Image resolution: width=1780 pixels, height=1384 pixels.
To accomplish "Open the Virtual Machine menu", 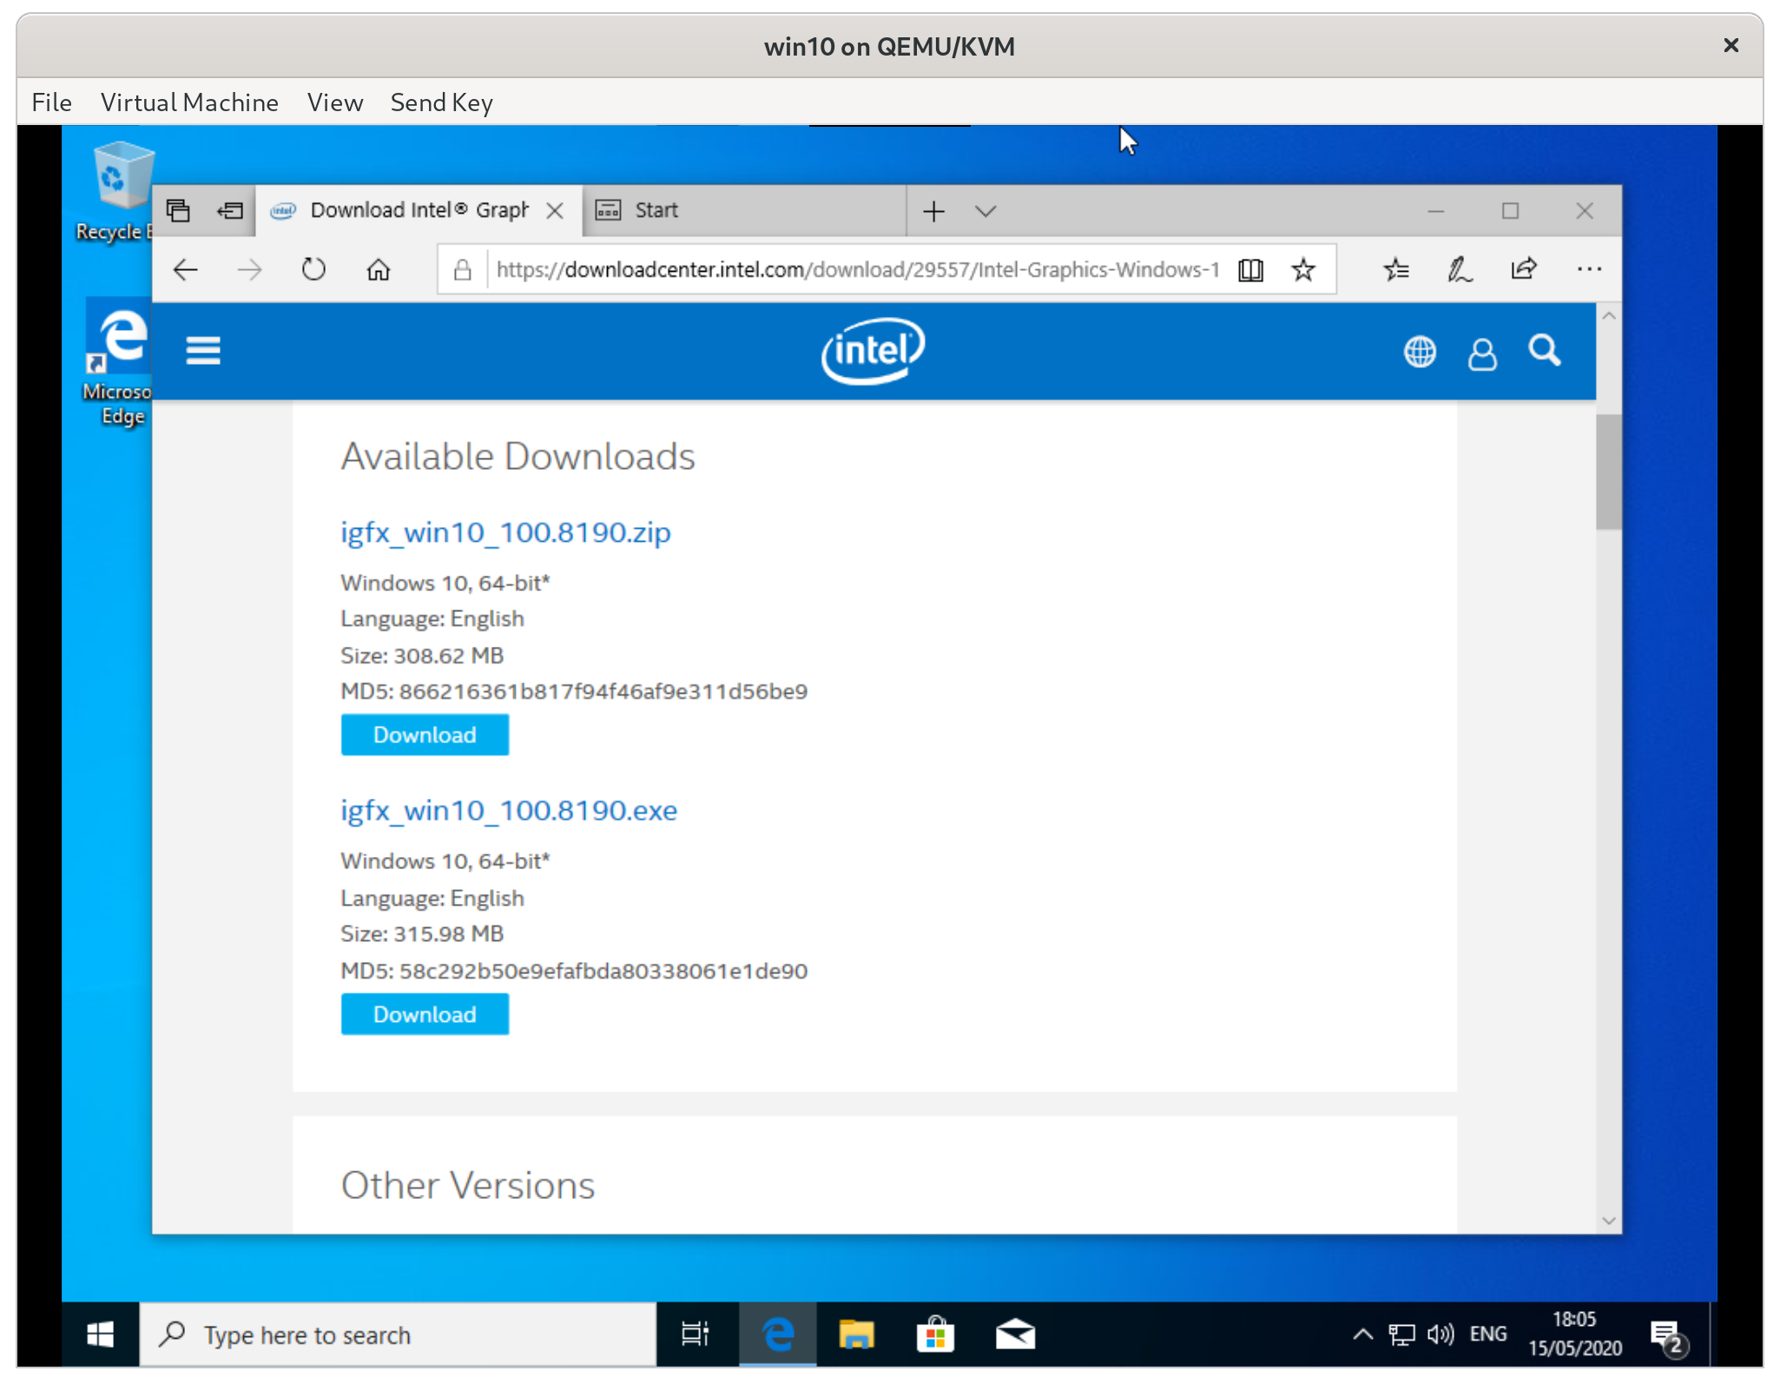I will click(x=190, y=102).
